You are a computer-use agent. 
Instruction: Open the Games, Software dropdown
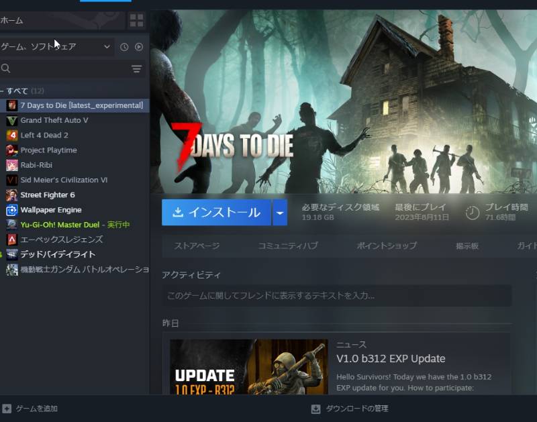pos(56,46)
